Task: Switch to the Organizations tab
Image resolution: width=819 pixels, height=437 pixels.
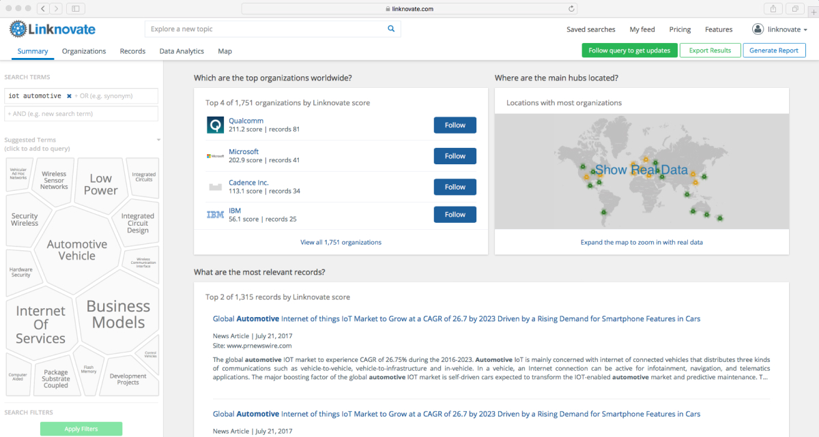Action: pos(84,51)
